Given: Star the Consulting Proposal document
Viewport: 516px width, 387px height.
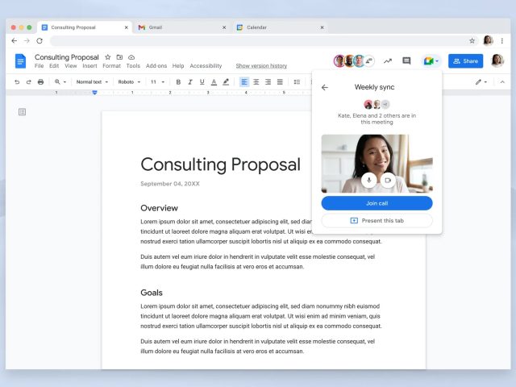Looking at the screenshot, I should point(108,57).
